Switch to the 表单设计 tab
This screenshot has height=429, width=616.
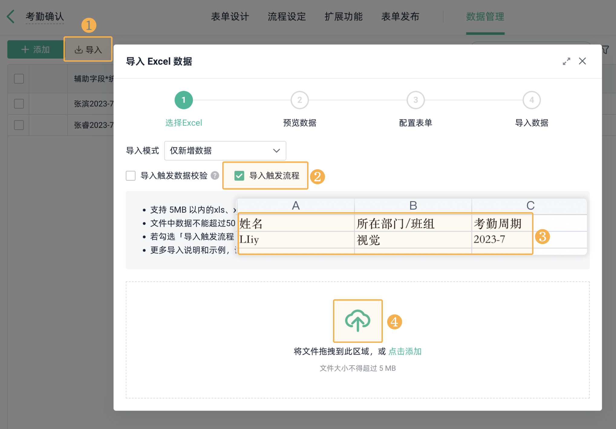point(230,17)
